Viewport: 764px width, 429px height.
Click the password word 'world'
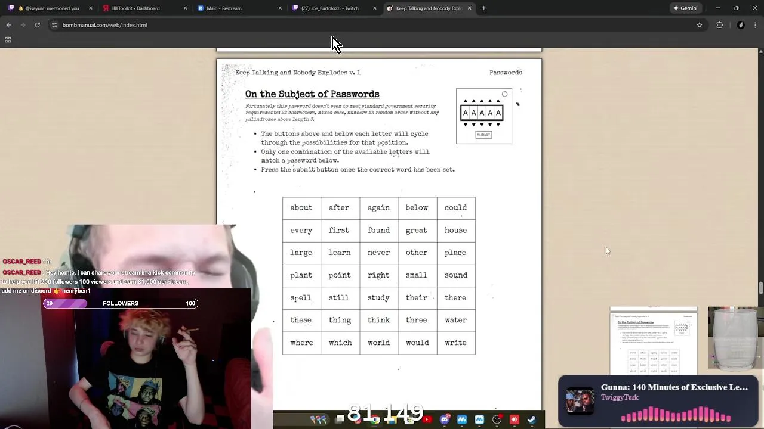[378, 343]
